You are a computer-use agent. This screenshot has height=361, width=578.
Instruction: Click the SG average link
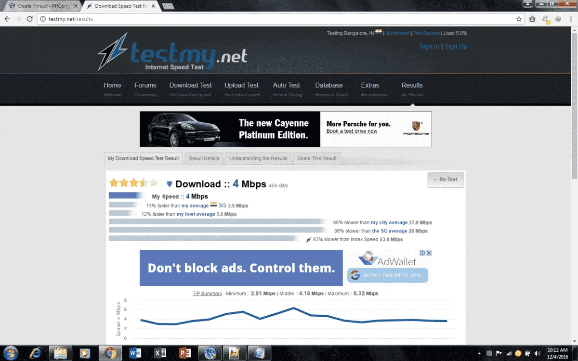(390, 231)
